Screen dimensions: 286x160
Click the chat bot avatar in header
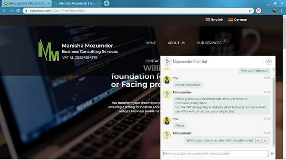coord(167,62)
